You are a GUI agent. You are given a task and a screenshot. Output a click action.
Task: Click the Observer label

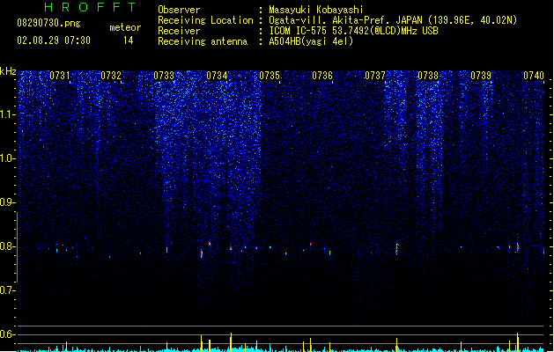(x=179, y=10)
